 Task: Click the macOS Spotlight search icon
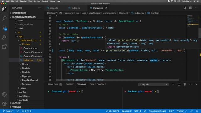[x=194, y=1]
